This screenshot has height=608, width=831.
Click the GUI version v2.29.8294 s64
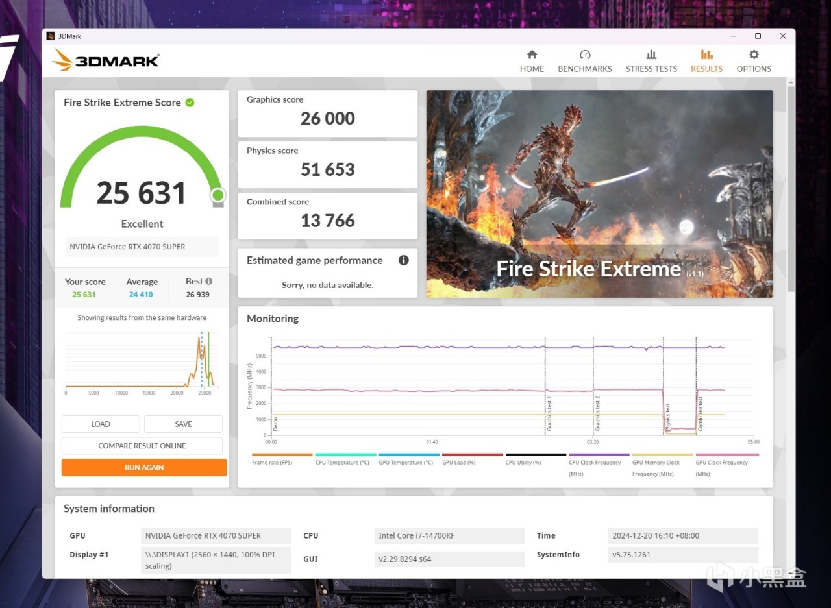coord(450,559)
